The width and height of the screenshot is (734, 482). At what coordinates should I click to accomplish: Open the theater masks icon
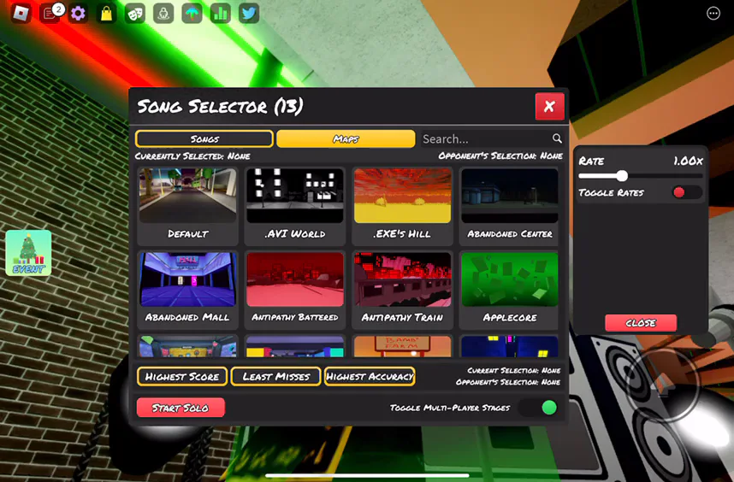coord(135,13)
